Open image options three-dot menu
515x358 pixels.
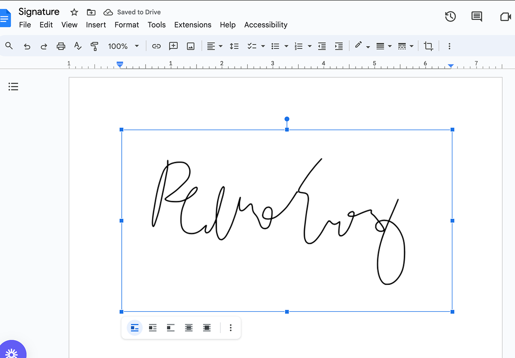point(231,328)
